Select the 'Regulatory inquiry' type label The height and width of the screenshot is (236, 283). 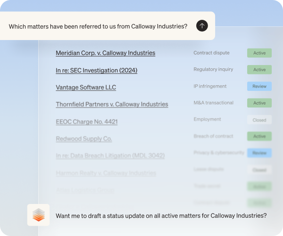click(x=213, y=69)
